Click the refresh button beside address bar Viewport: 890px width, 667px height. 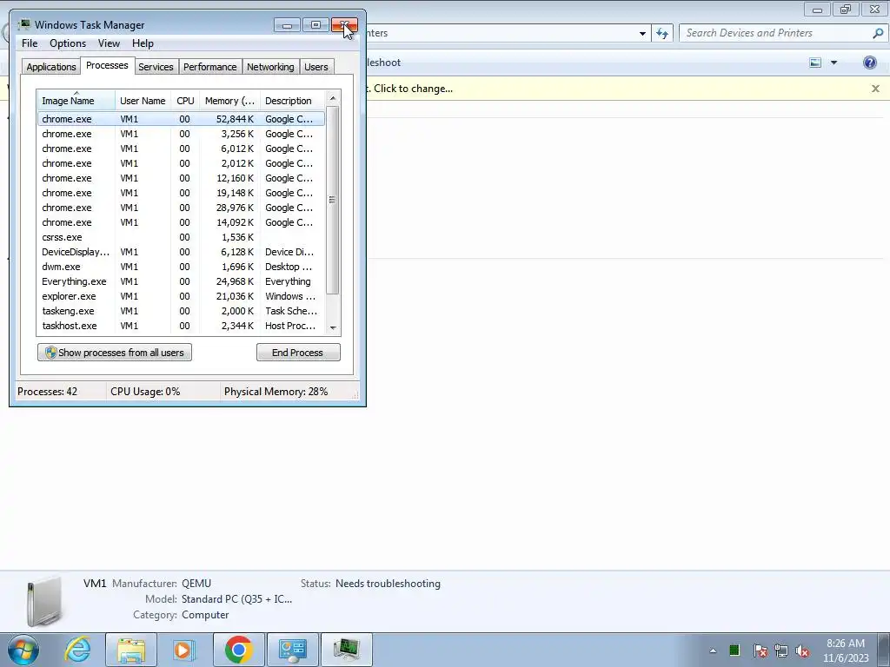coord(662,33)
